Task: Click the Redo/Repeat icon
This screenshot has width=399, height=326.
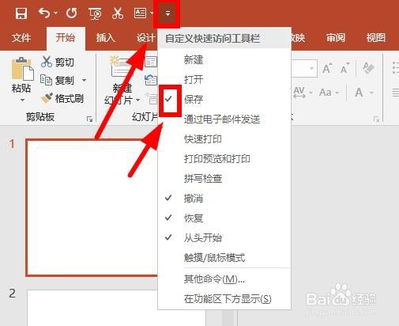Action: click(x=72, y=13)
